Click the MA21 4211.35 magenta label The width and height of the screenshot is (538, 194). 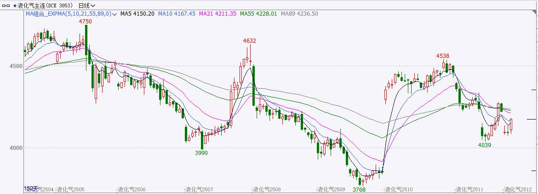[217, 14]
